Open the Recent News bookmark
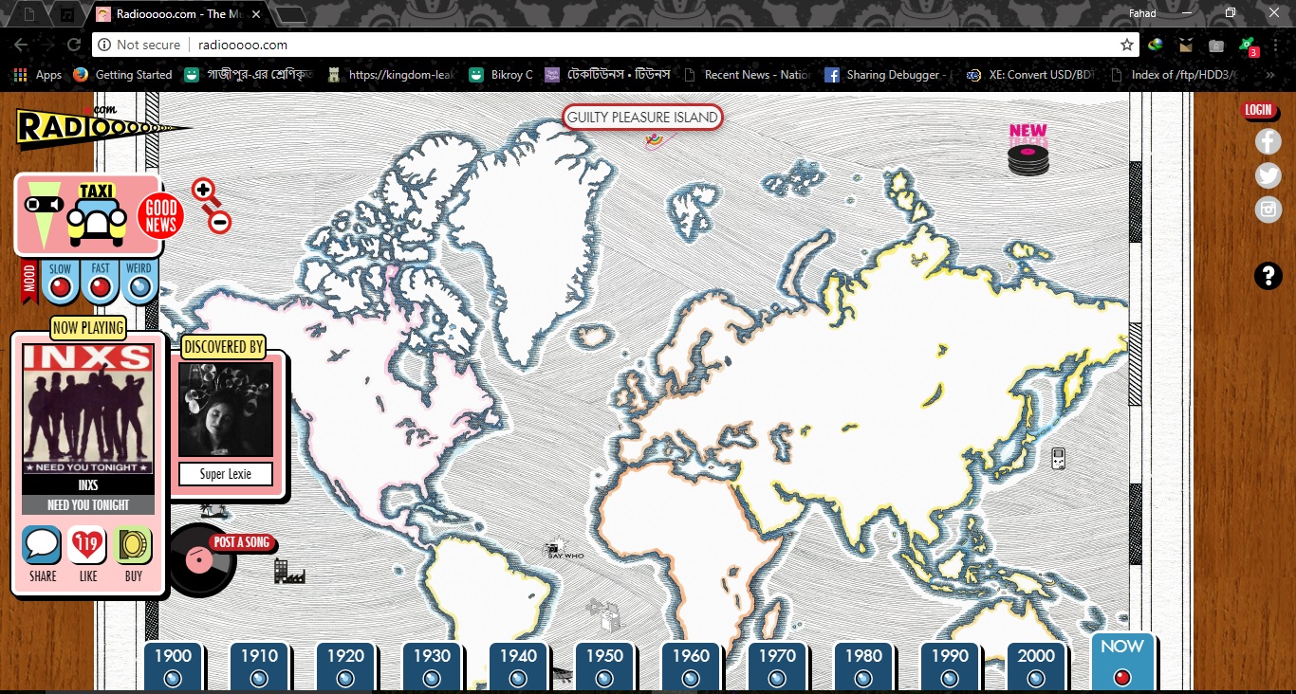The height and width of the screenshot is (694, 1296). tap(748, 75)
